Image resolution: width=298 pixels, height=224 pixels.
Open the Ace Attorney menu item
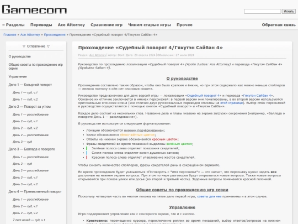click(71, 25)
